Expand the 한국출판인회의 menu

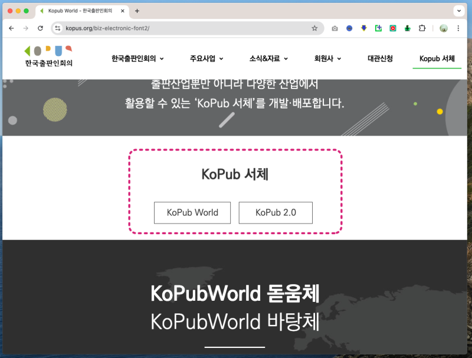(x=137, y=58)
